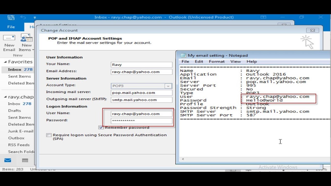
Task: Open the File tab in Outlook
Action: tap(11, 27)
